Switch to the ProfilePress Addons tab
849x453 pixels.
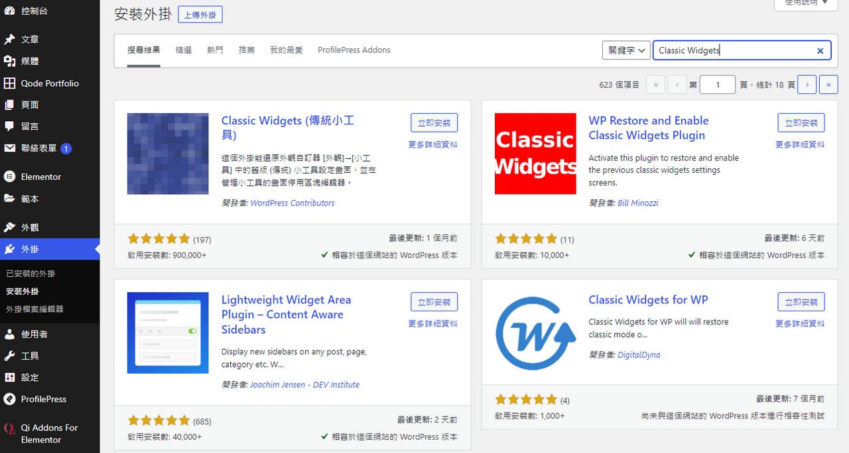pyautogui.click(x=354, y=50)
